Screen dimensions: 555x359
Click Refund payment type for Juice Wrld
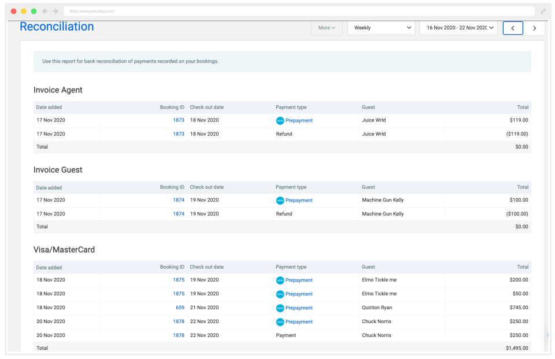284,134
